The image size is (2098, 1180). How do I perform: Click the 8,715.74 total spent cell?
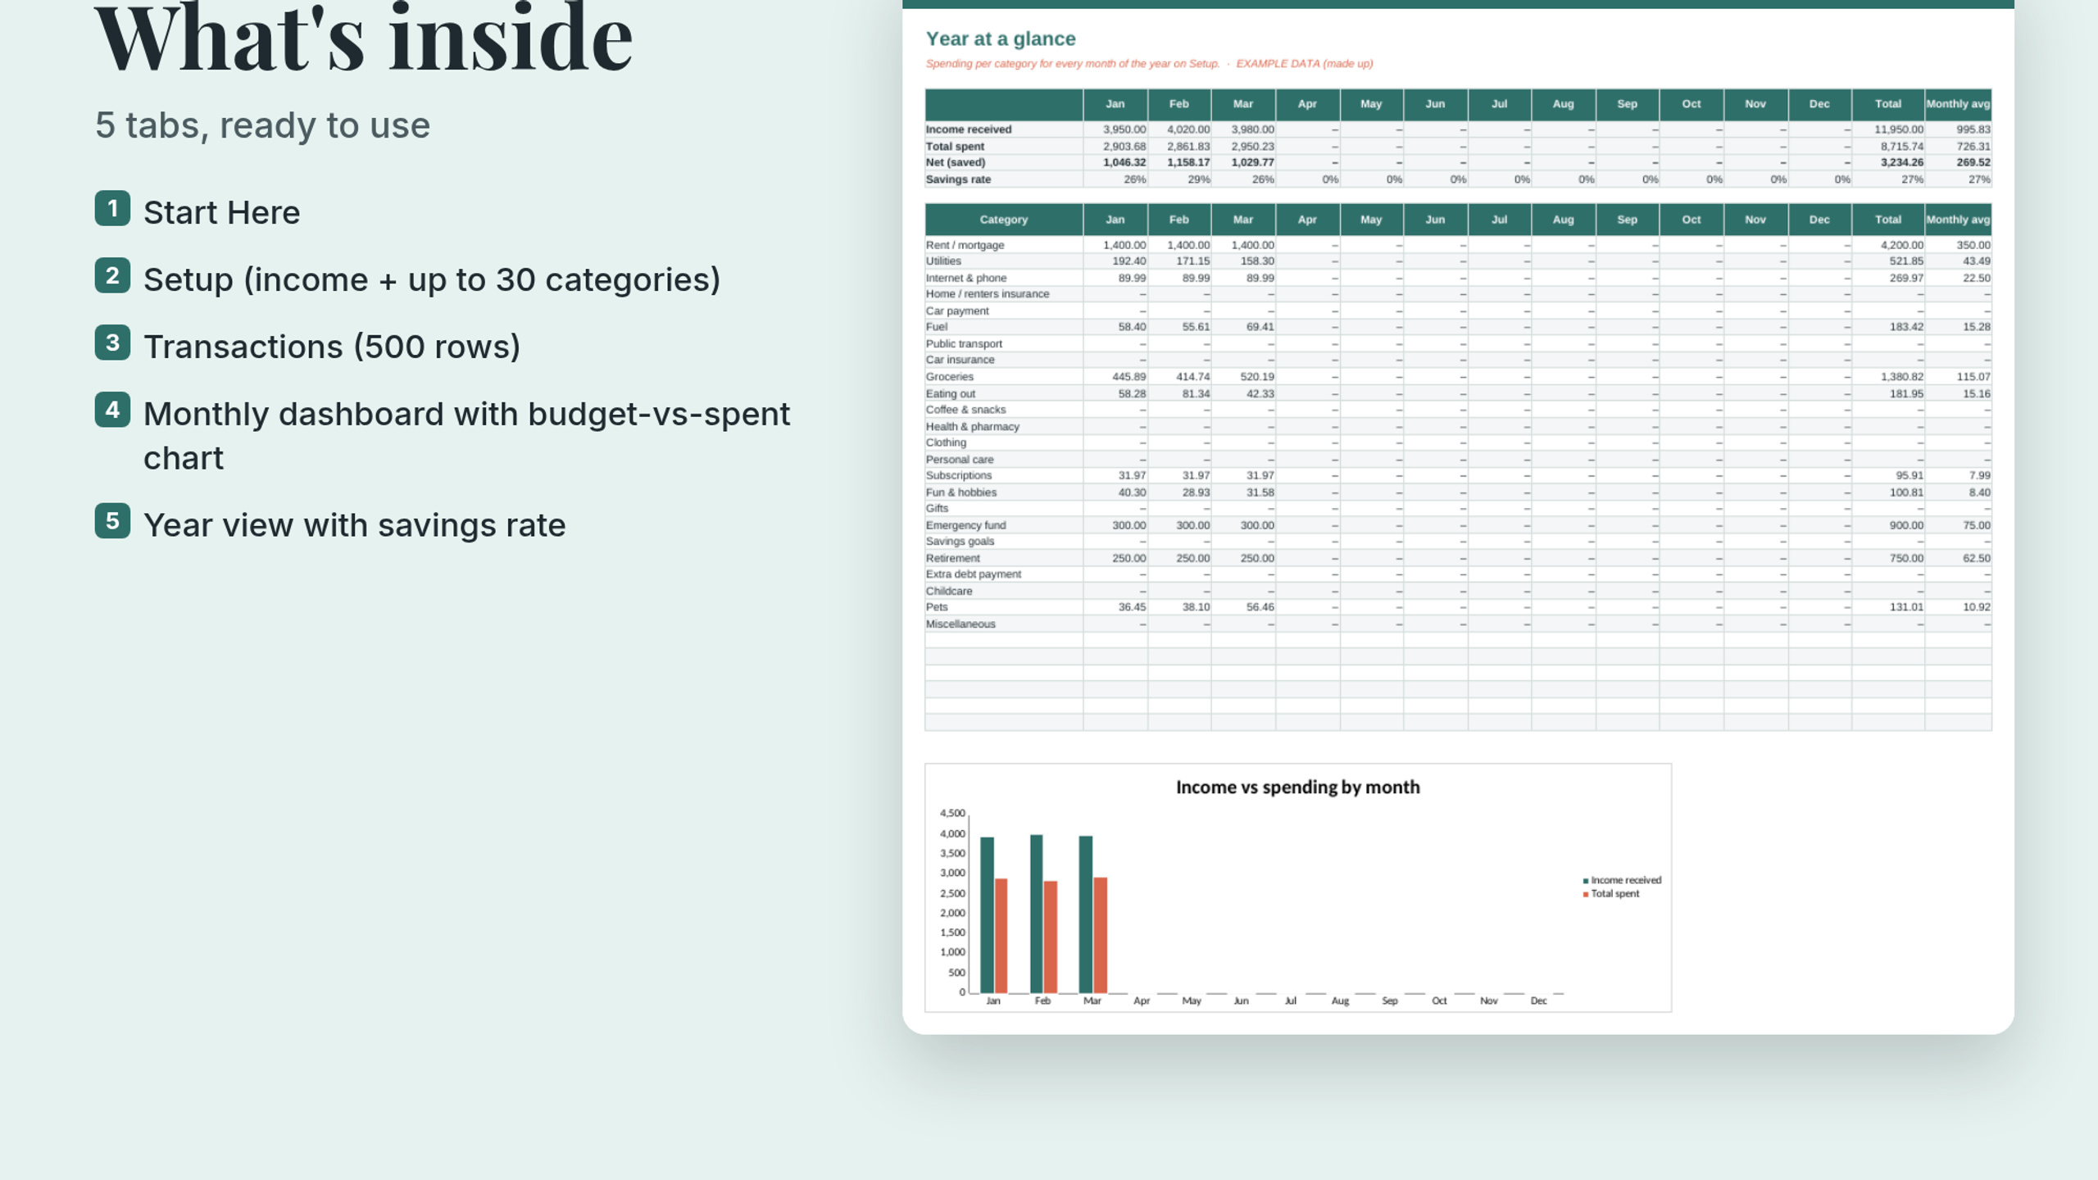point(1888,147)
